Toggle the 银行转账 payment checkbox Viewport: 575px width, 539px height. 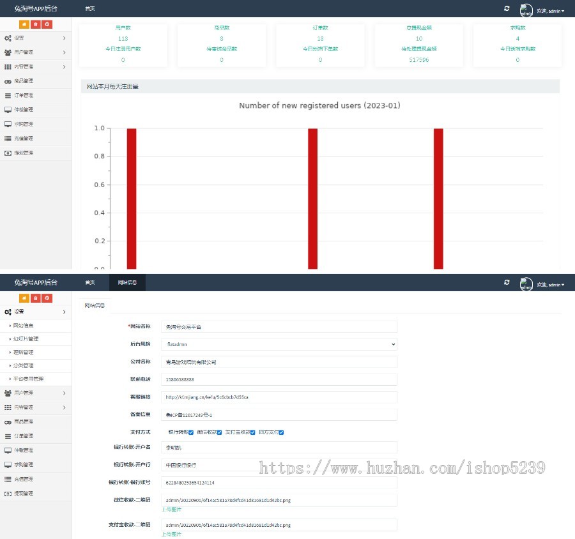click(x=190, y=432)
